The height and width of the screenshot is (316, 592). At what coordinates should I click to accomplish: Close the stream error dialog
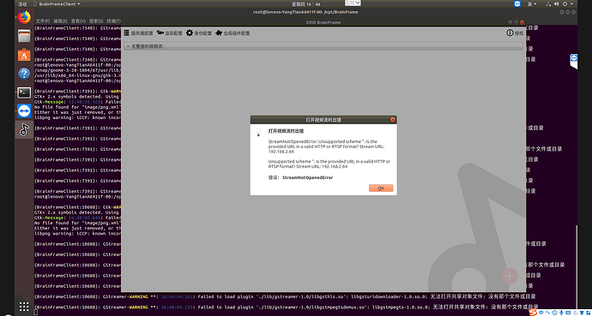393,119
